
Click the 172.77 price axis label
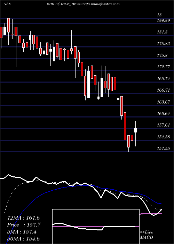(163, 67)
